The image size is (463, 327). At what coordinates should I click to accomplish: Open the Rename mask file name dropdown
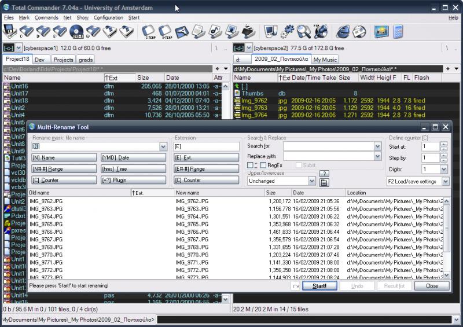[163, 146]
